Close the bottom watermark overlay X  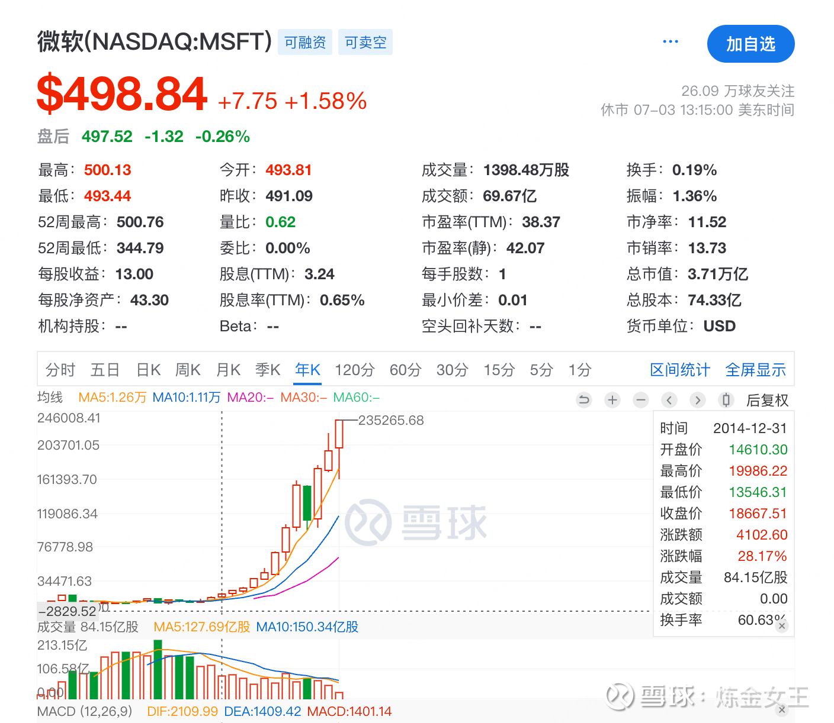782,709
